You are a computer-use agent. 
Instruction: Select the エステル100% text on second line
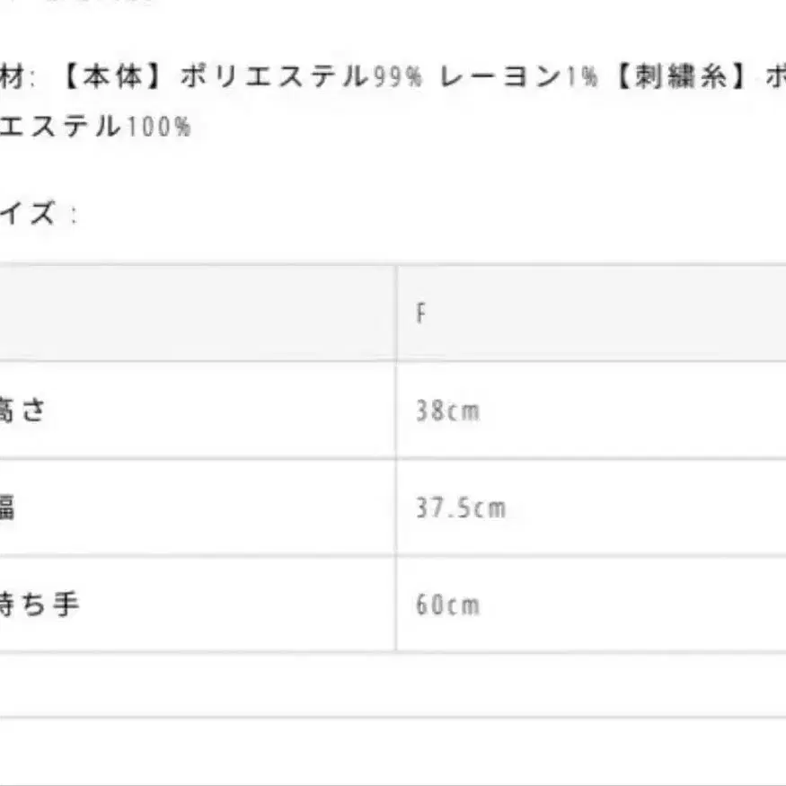94,126
